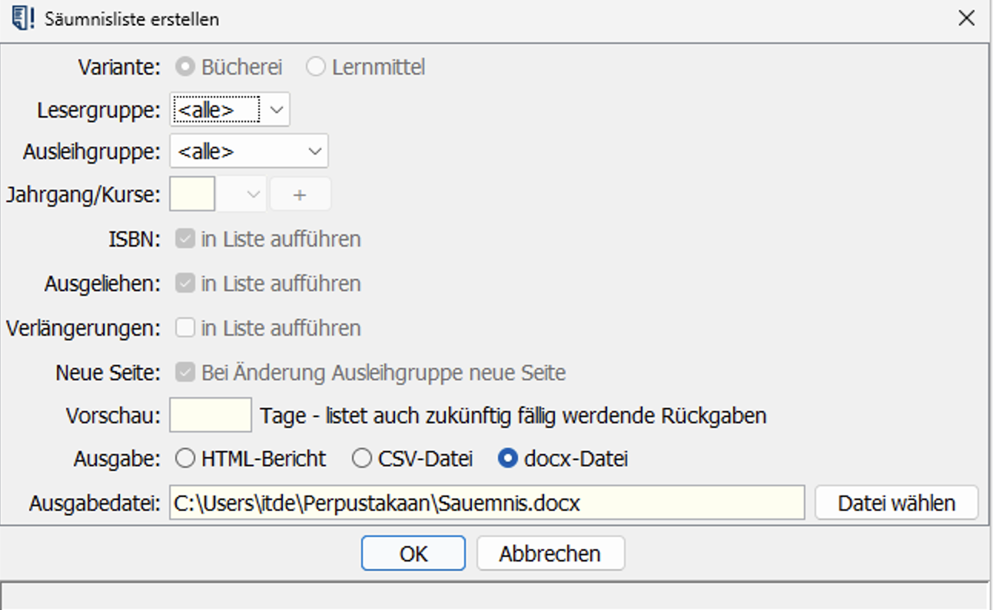Choose HTML-Bericht as output format
Viewport: 993px width, 610px height.
pos(185,459)
